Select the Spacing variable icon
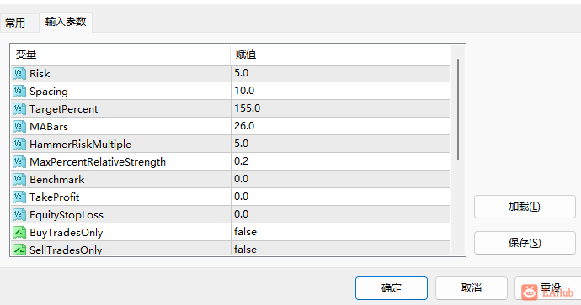581x305 pixels. pyautogui.click(x=19, y=92)
